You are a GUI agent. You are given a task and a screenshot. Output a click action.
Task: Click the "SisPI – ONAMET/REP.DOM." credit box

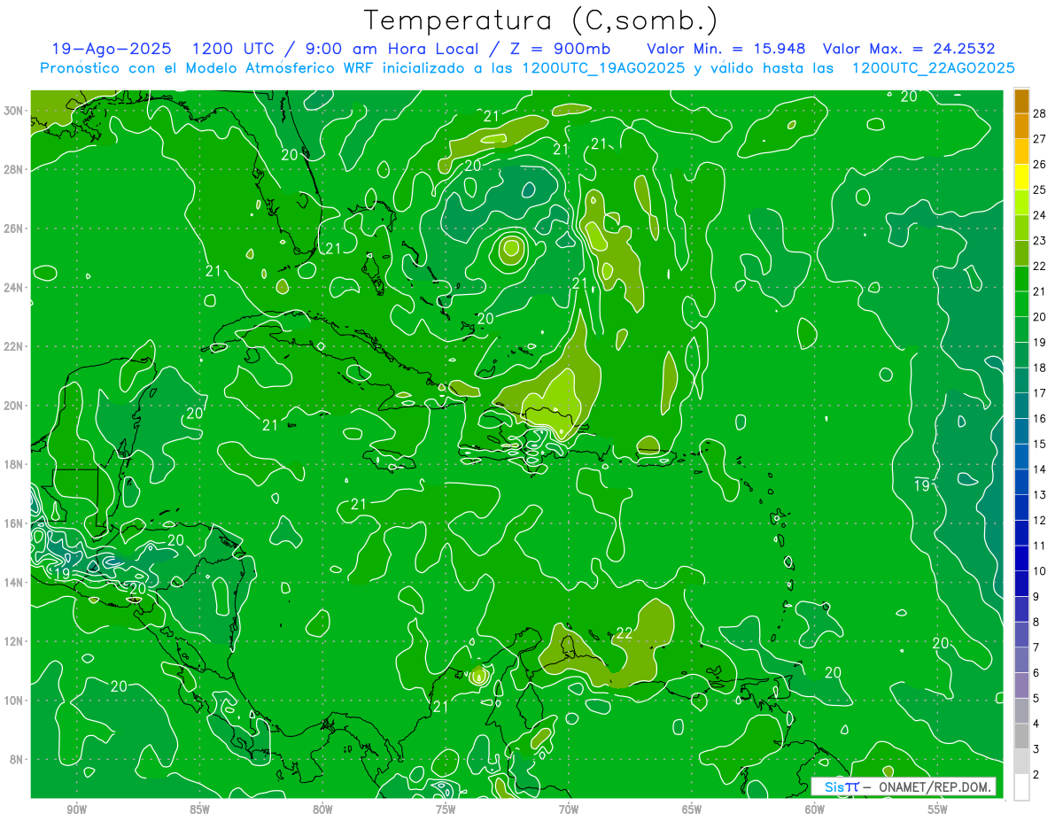coord(903,786)
